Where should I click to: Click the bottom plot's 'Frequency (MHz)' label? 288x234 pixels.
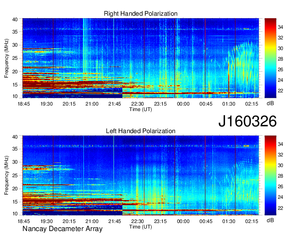[x=6, y=175]
